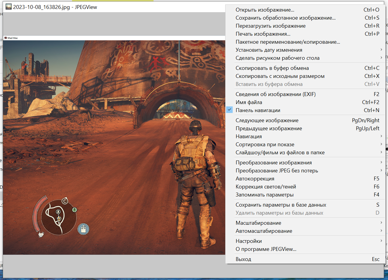Expand the 'Преобразование изображения' submenu
Viewport: 388px width, 280px height.
[305, 163]
